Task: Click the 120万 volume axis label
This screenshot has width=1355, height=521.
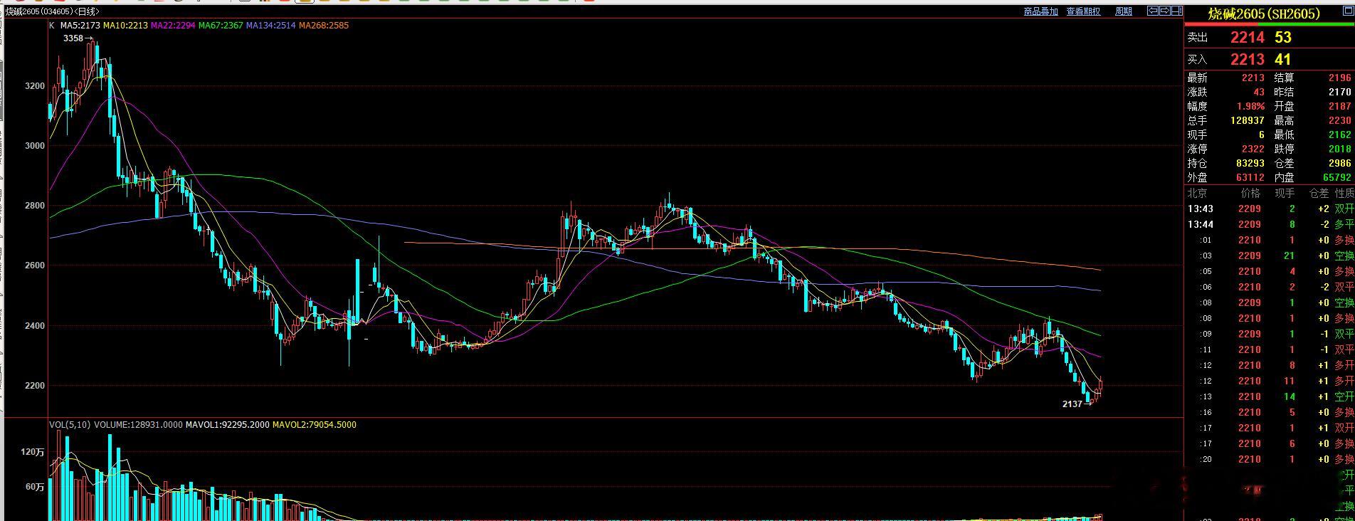Action: [33, 452]
